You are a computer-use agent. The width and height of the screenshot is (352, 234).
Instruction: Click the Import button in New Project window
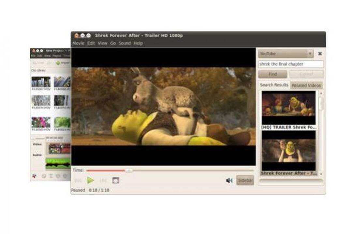63,63
